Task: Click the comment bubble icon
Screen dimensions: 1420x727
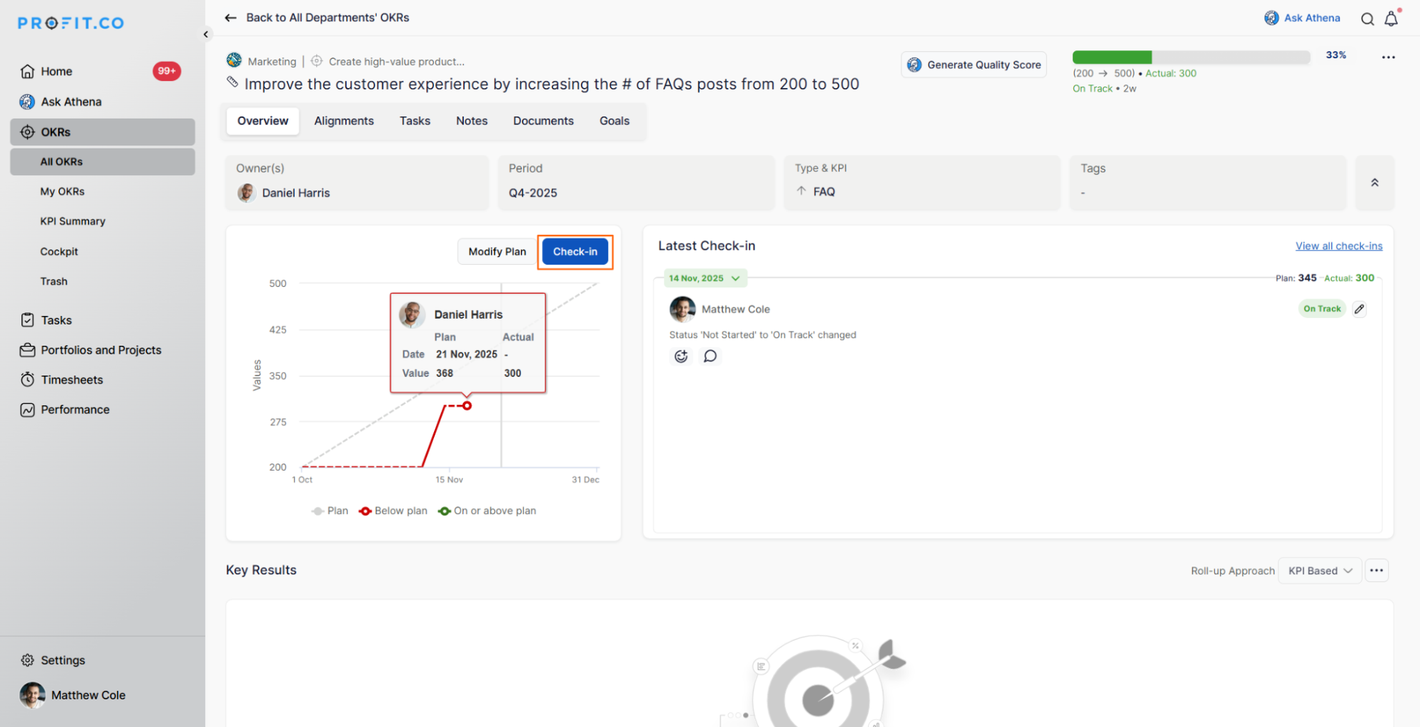Action: [x=710, y=356]
